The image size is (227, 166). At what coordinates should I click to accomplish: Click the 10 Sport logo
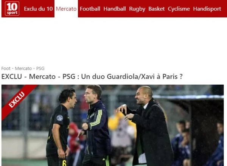tap(12, 9)
